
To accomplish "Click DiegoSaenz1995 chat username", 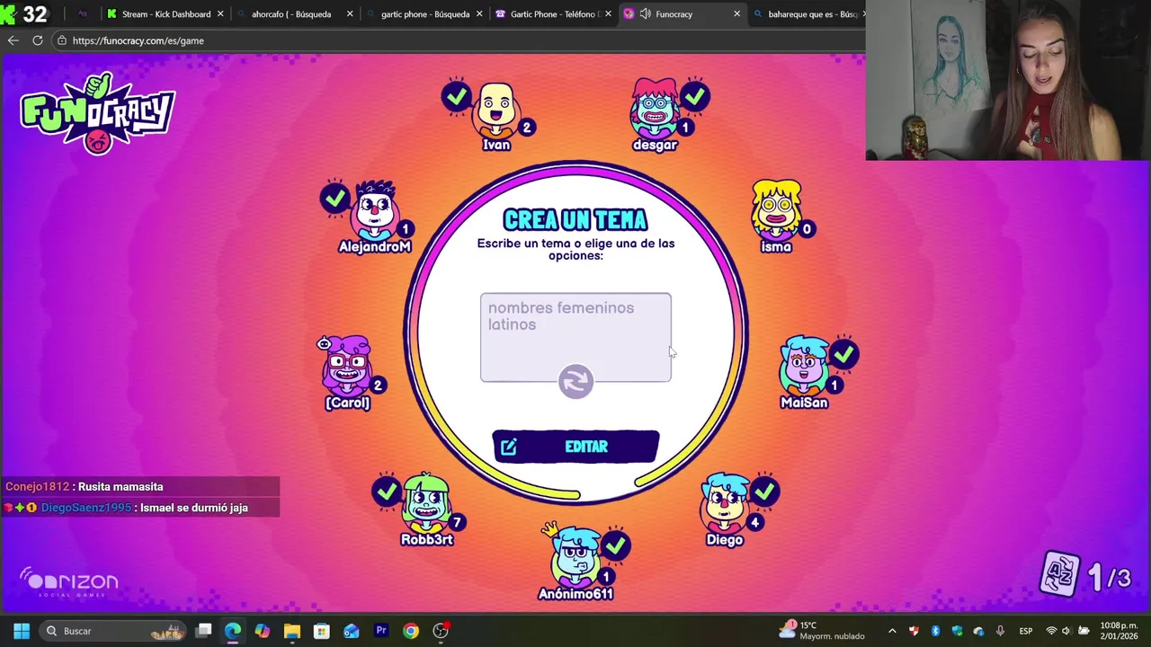I will click(86, 508).
